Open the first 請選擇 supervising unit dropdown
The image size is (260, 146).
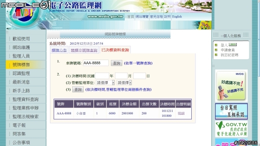coord(105,83)
